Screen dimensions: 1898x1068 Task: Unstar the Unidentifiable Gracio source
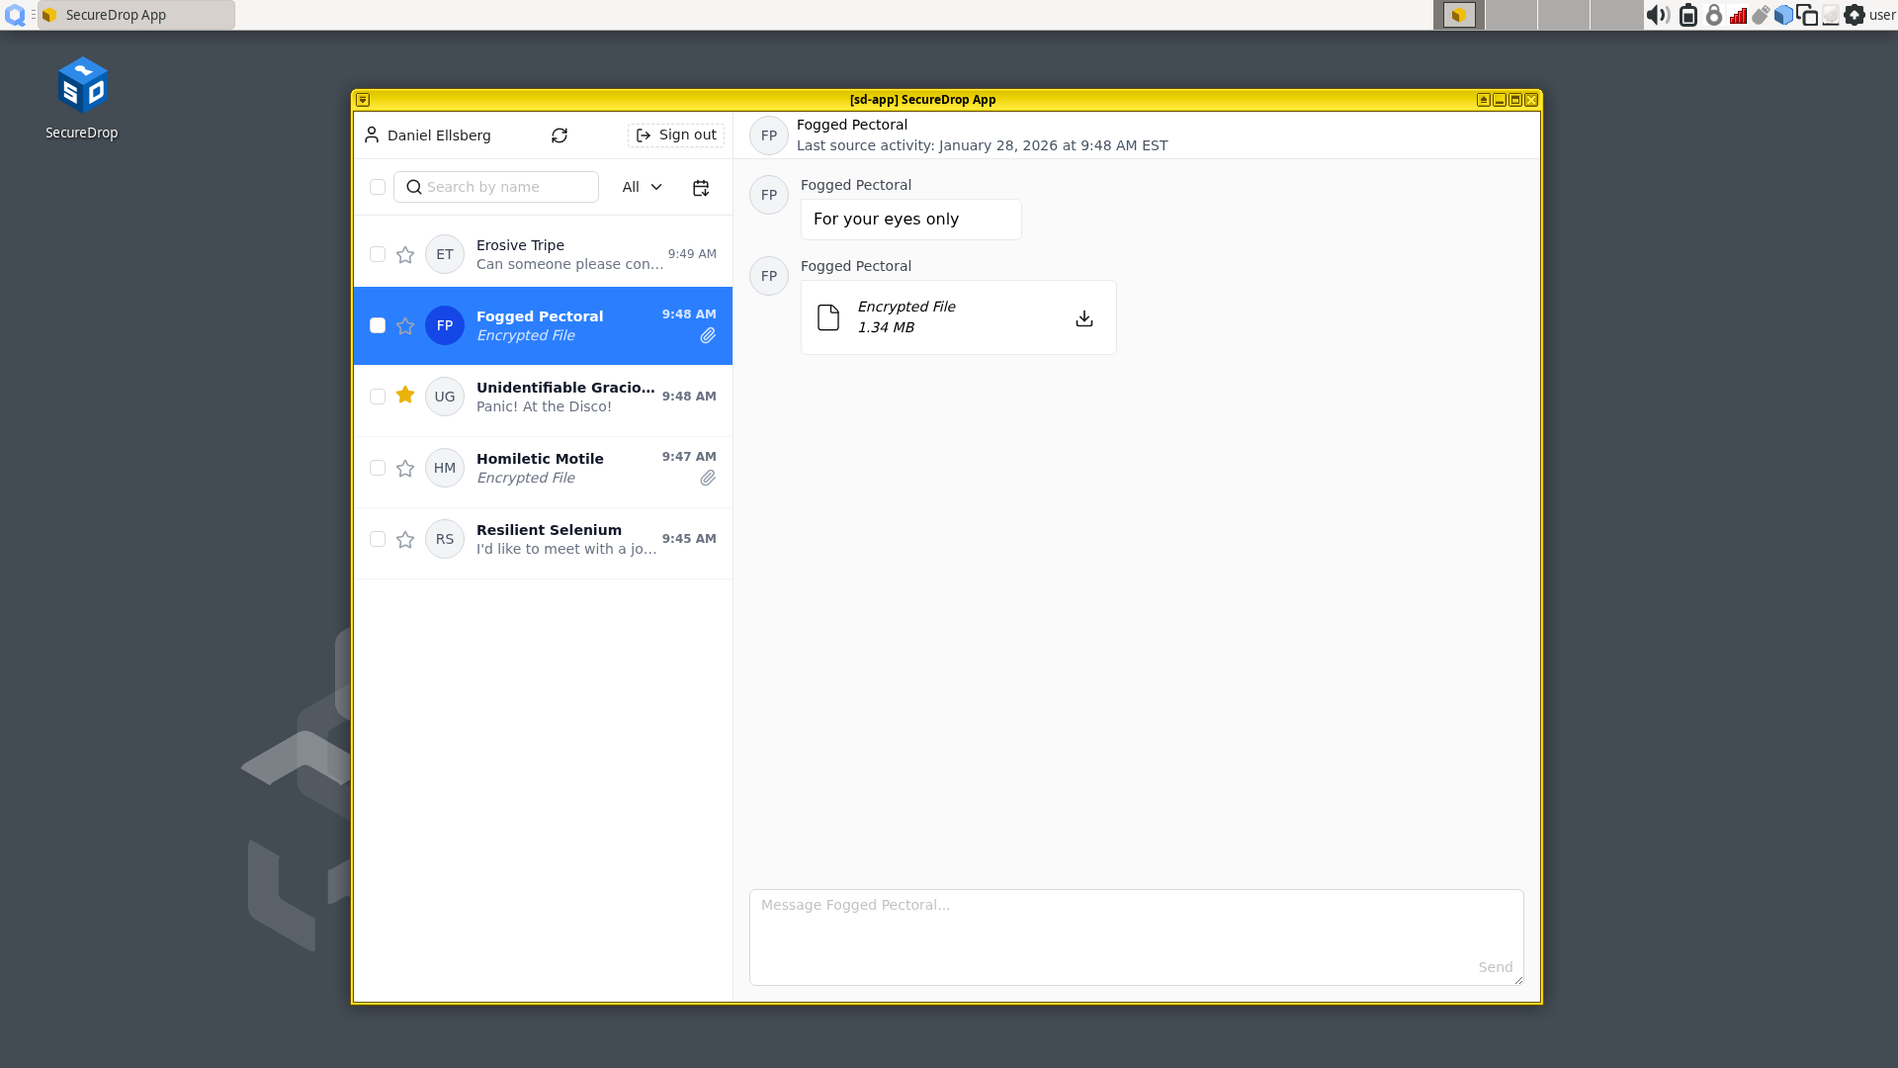[405, 396]
